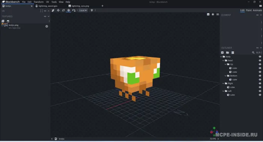
Task: Click the Outliner search magnifier icon
Action: [253, 52]
